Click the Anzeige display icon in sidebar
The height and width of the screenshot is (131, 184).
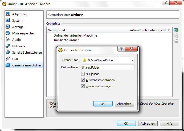pyautogui.click(x=8, y=27)
